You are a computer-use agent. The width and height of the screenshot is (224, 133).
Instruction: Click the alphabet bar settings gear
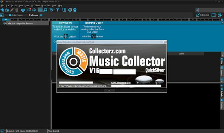coord(222,20)
